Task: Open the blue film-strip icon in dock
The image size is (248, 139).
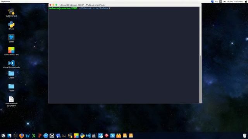Action: pyautogui.click(x=112, y=136)
